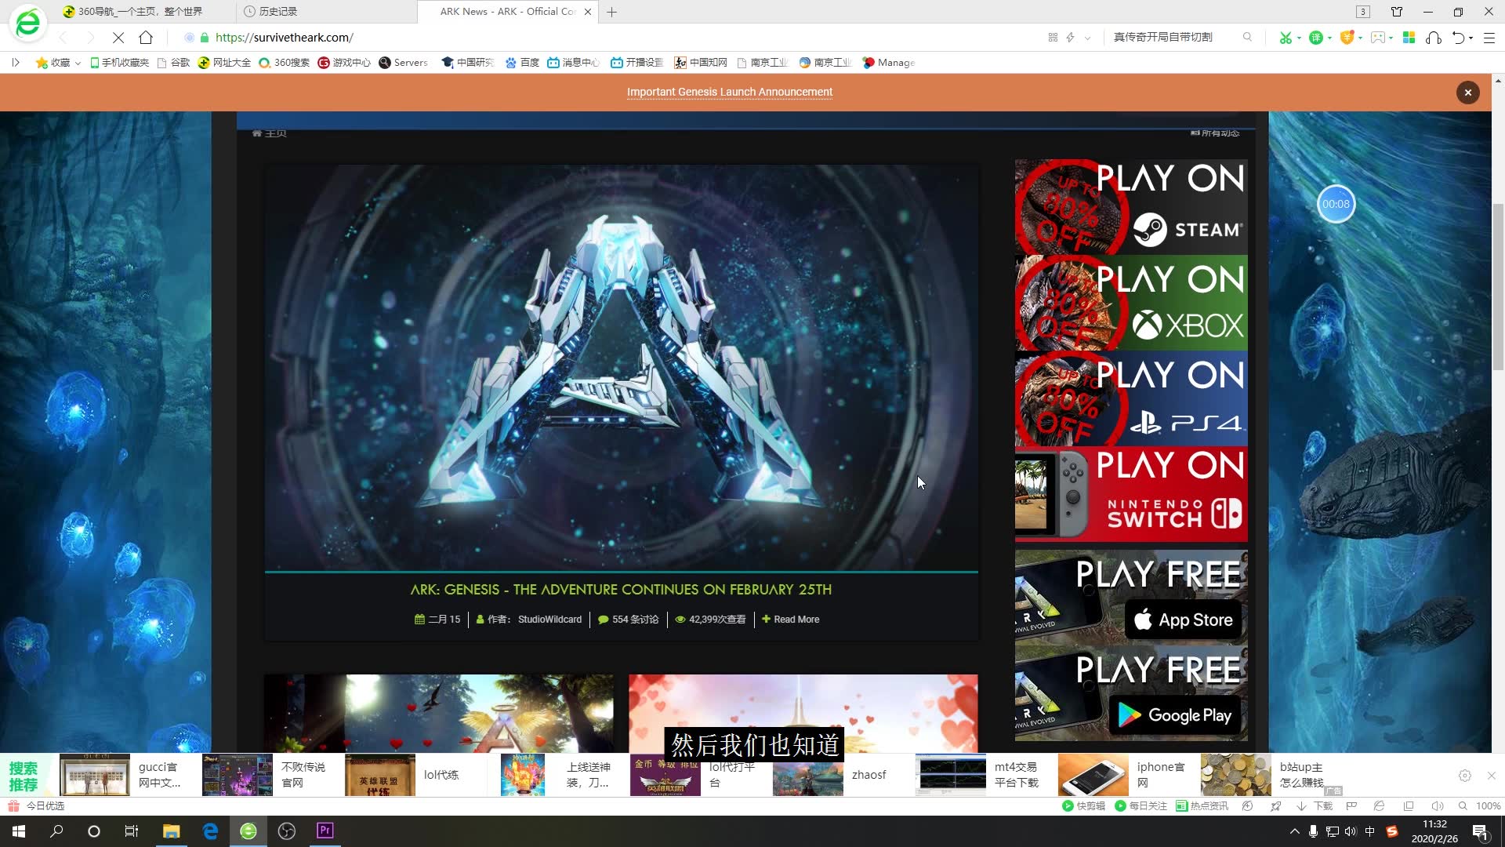This screenshot has height=847, width=1505.
Task: Expand the undo-close dropdown arrow
Action: pos(1471,38)
